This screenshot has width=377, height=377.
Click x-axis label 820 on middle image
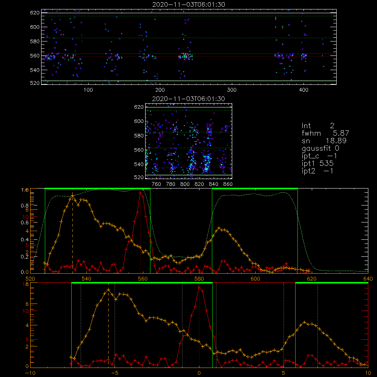[x=199, y=184]
